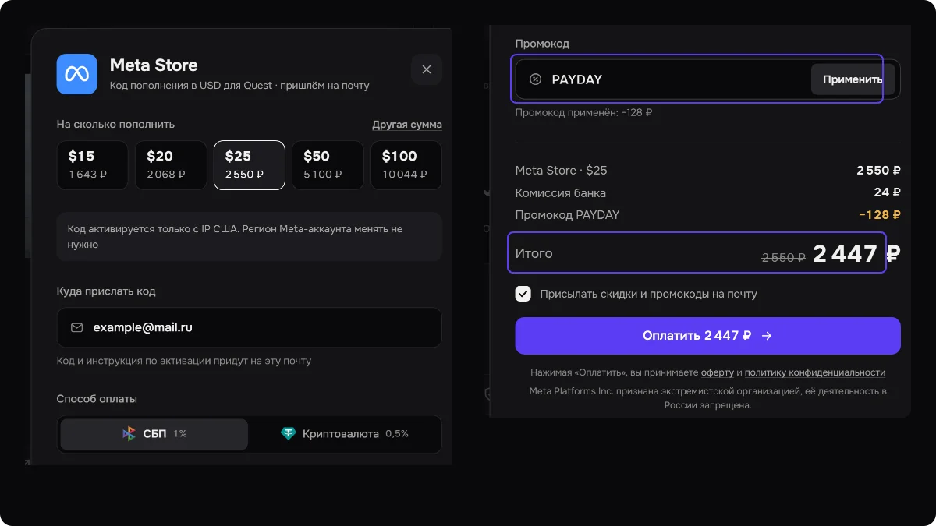Close the Meta Store dialog
The width and height of the screenshot is (936, 526).
(x=427, y=69)
